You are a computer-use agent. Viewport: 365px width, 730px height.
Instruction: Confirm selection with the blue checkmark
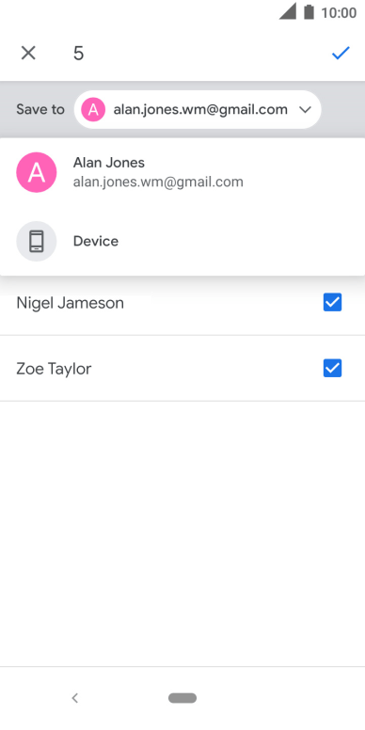click(341, 53)
